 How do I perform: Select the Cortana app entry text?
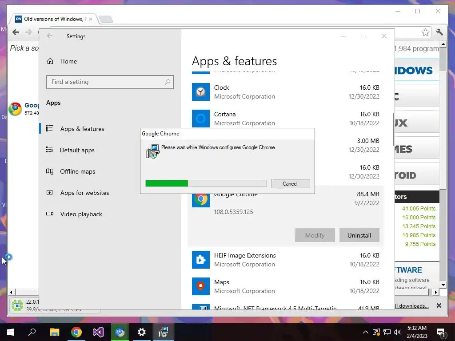tap(225, 114)
